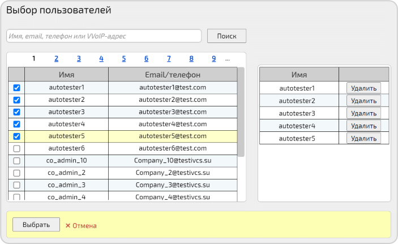The width and height of the screenshot is (398, 244).
Task: Jump to page 9 of results
Action: [213, 58]
